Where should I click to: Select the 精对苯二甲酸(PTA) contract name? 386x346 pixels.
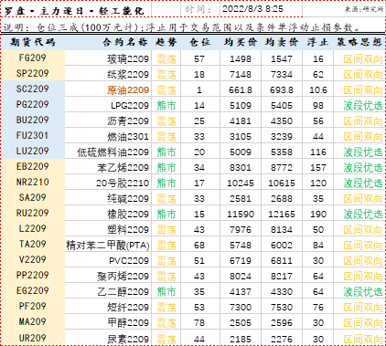pyautogui.click(x=108, y=246)
